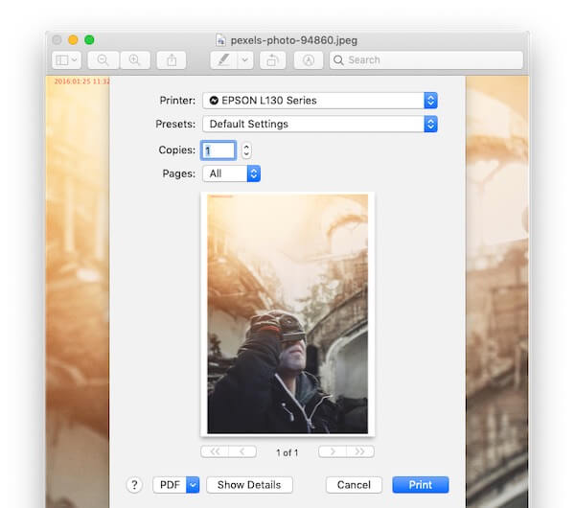Image resolution: width=575 pixels, height=508 pixels.
Task: Rotate the image with the rotate icon
Action: [272, 60]
